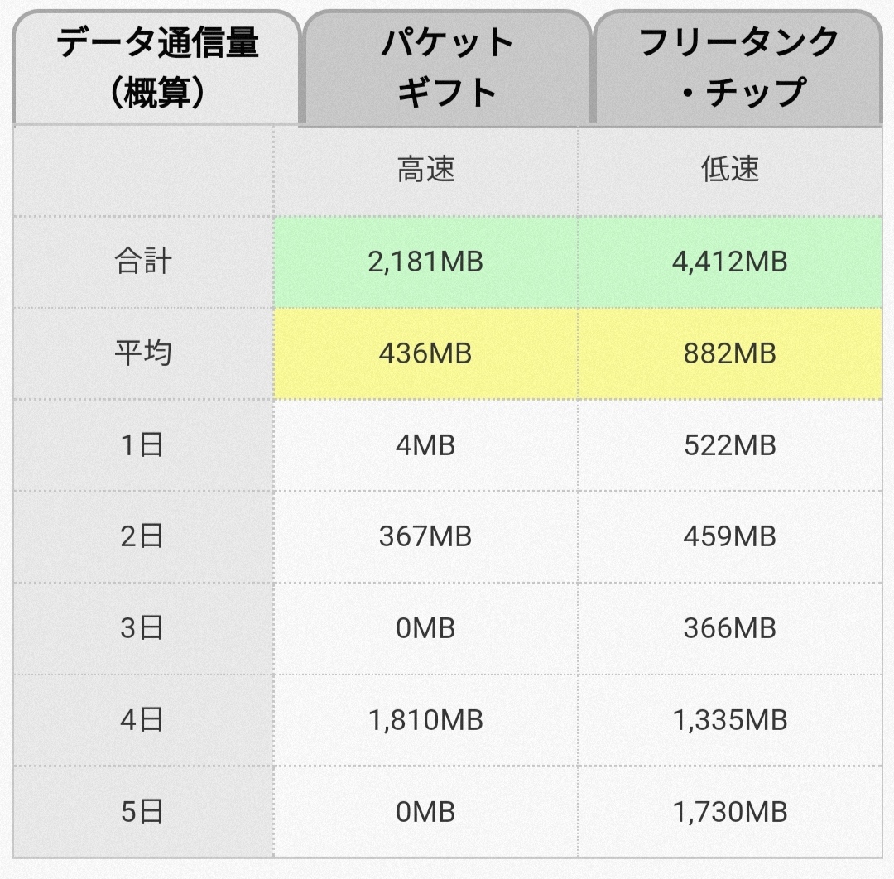Click the green 2,181MB total cell
The height and width of the screenshot is (879, 894).
point(425,262)
